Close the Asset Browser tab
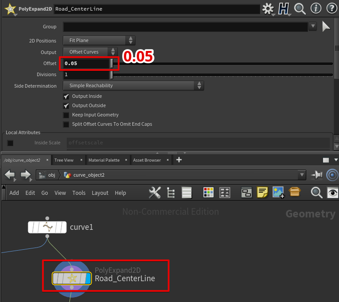The height and width of the screenshot is (302, 339). (168, 160)
